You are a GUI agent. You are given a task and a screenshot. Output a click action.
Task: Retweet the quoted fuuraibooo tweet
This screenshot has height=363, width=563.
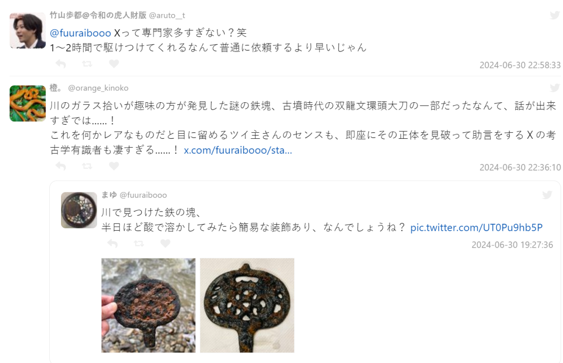[x=139, y=243]
